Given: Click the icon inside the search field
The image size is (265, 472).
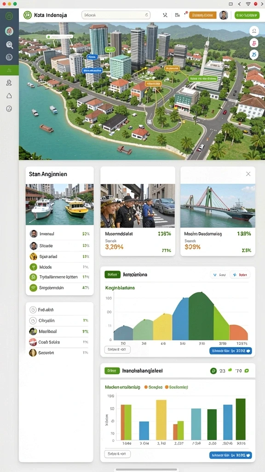Looking at the screenshot, I should 147,15.
